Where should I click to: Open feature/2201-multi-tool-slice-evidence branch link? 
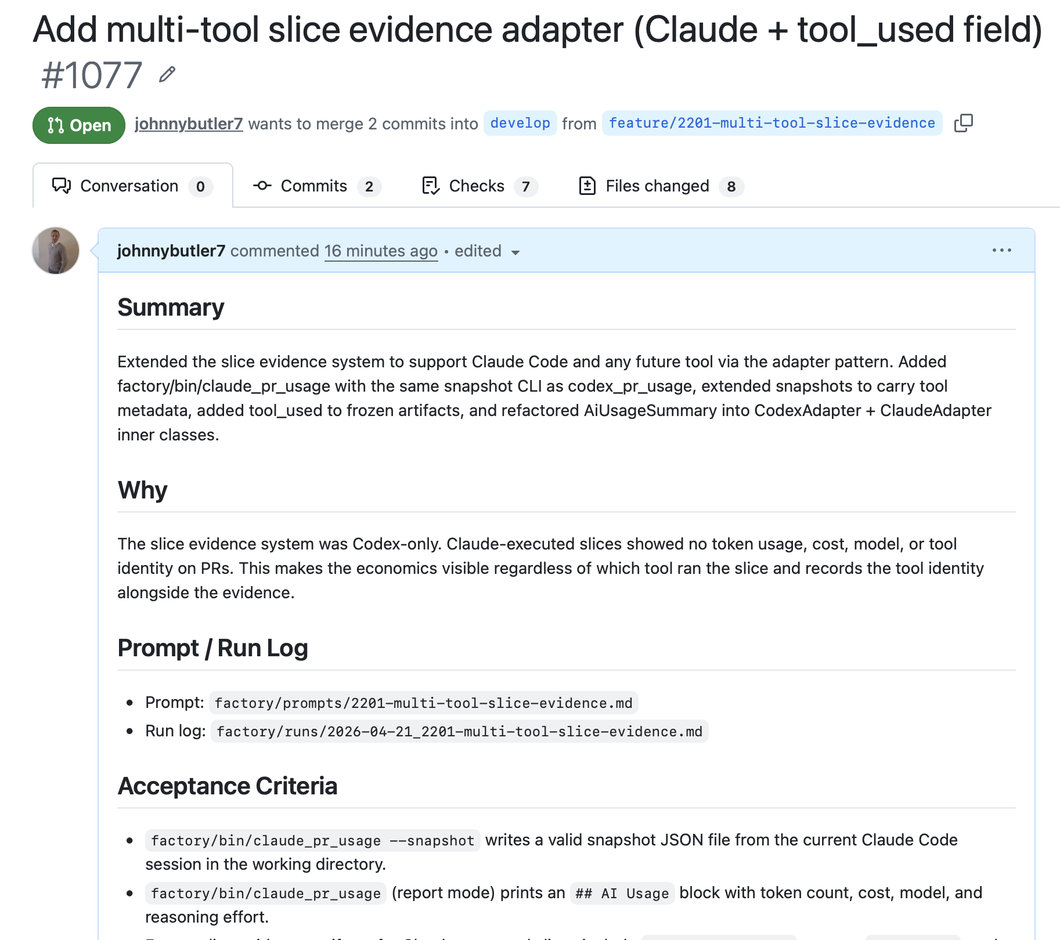[772, 123]
